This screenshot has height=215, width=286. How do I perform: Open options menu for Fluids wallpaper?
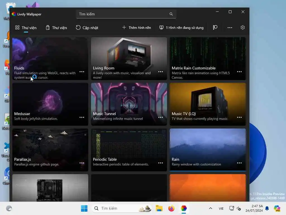coord(82,72)
